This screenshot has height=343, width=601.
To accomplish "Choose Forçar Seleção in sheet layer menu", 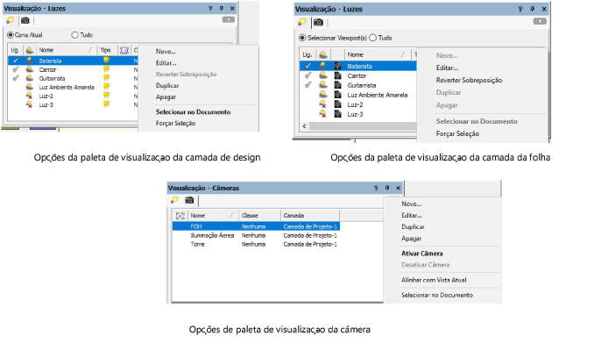I will click(x=457, y=134).
